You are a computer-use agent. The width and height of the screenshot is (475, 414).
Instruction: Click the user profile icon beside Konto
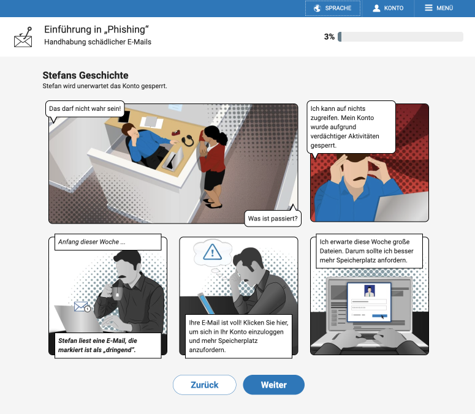(376, 9)
